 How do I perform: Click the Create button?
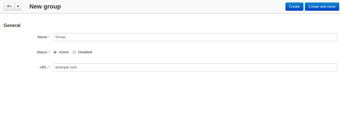[294, 7]
